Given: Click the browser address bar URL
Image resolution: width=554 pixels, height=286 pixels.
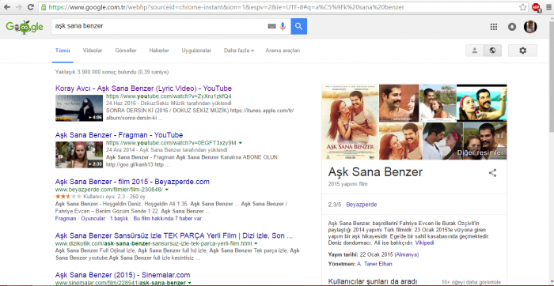Looking at the screenshot, I should pos(226,7).
